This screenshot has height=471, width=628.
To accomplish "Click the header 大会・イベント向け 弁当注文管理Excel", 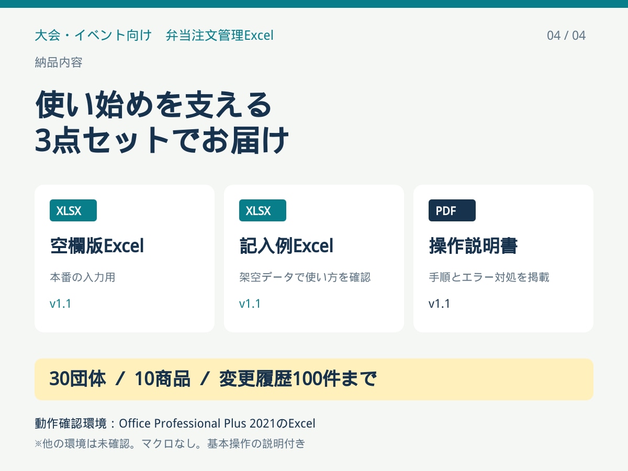I will 154,36.
